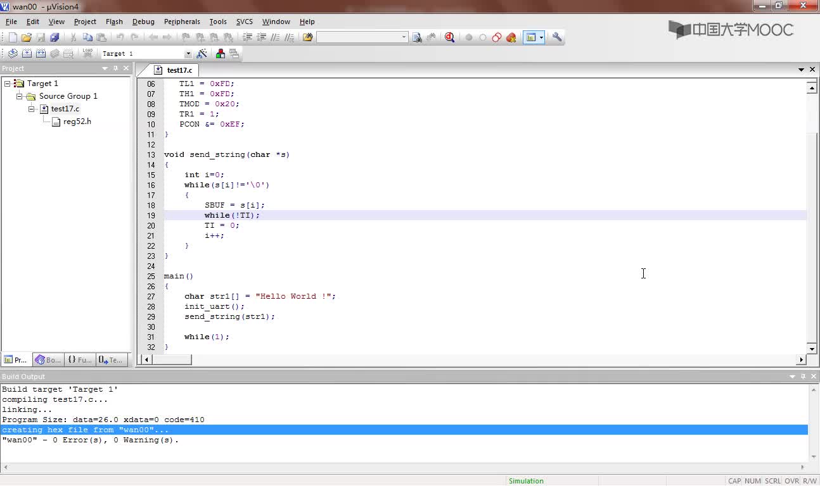The width and height of the screenshot is (820, 486).
Task: Click the Kill All Breakpoints icon
Action: tap(511, 37)
